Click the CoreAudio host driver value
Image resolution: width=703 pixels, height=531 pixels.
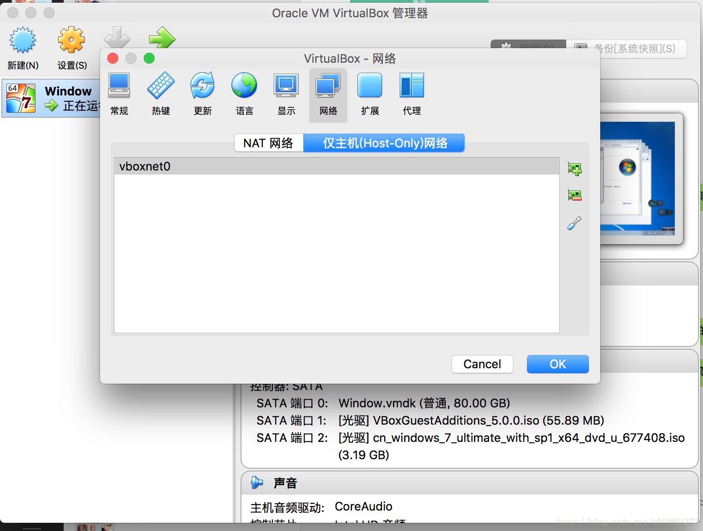363,506
